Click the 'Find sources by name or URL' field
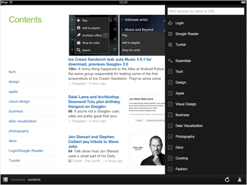The width and height of the screenshot is (247, 185). click(x=206, y=11)
